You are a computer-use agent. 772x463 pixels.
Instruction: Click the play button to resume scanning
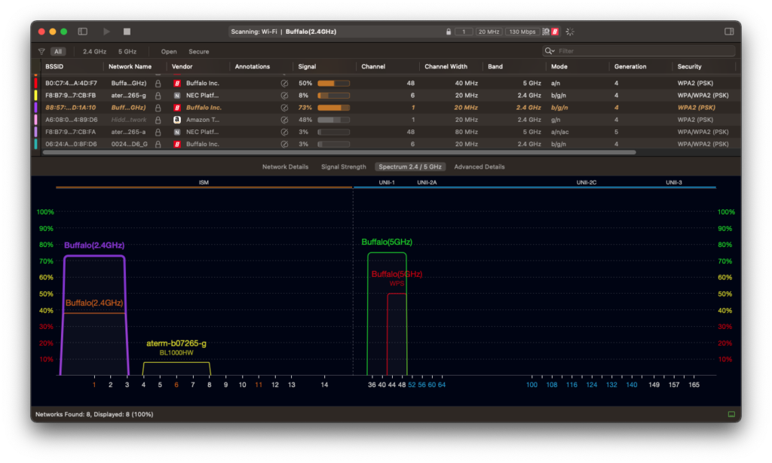tap(106, 32)
